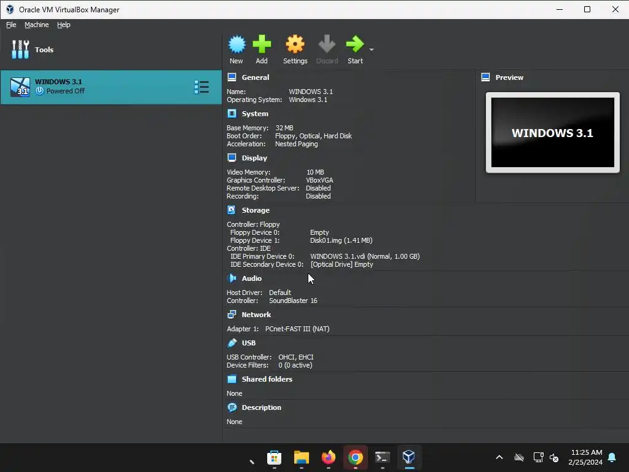
Task: Show hidden tray icons chevron
Action: click(499, 457)
